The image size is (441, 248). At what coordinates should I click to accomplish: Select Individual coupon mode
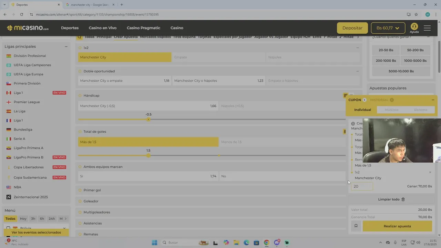click(362, 110)
